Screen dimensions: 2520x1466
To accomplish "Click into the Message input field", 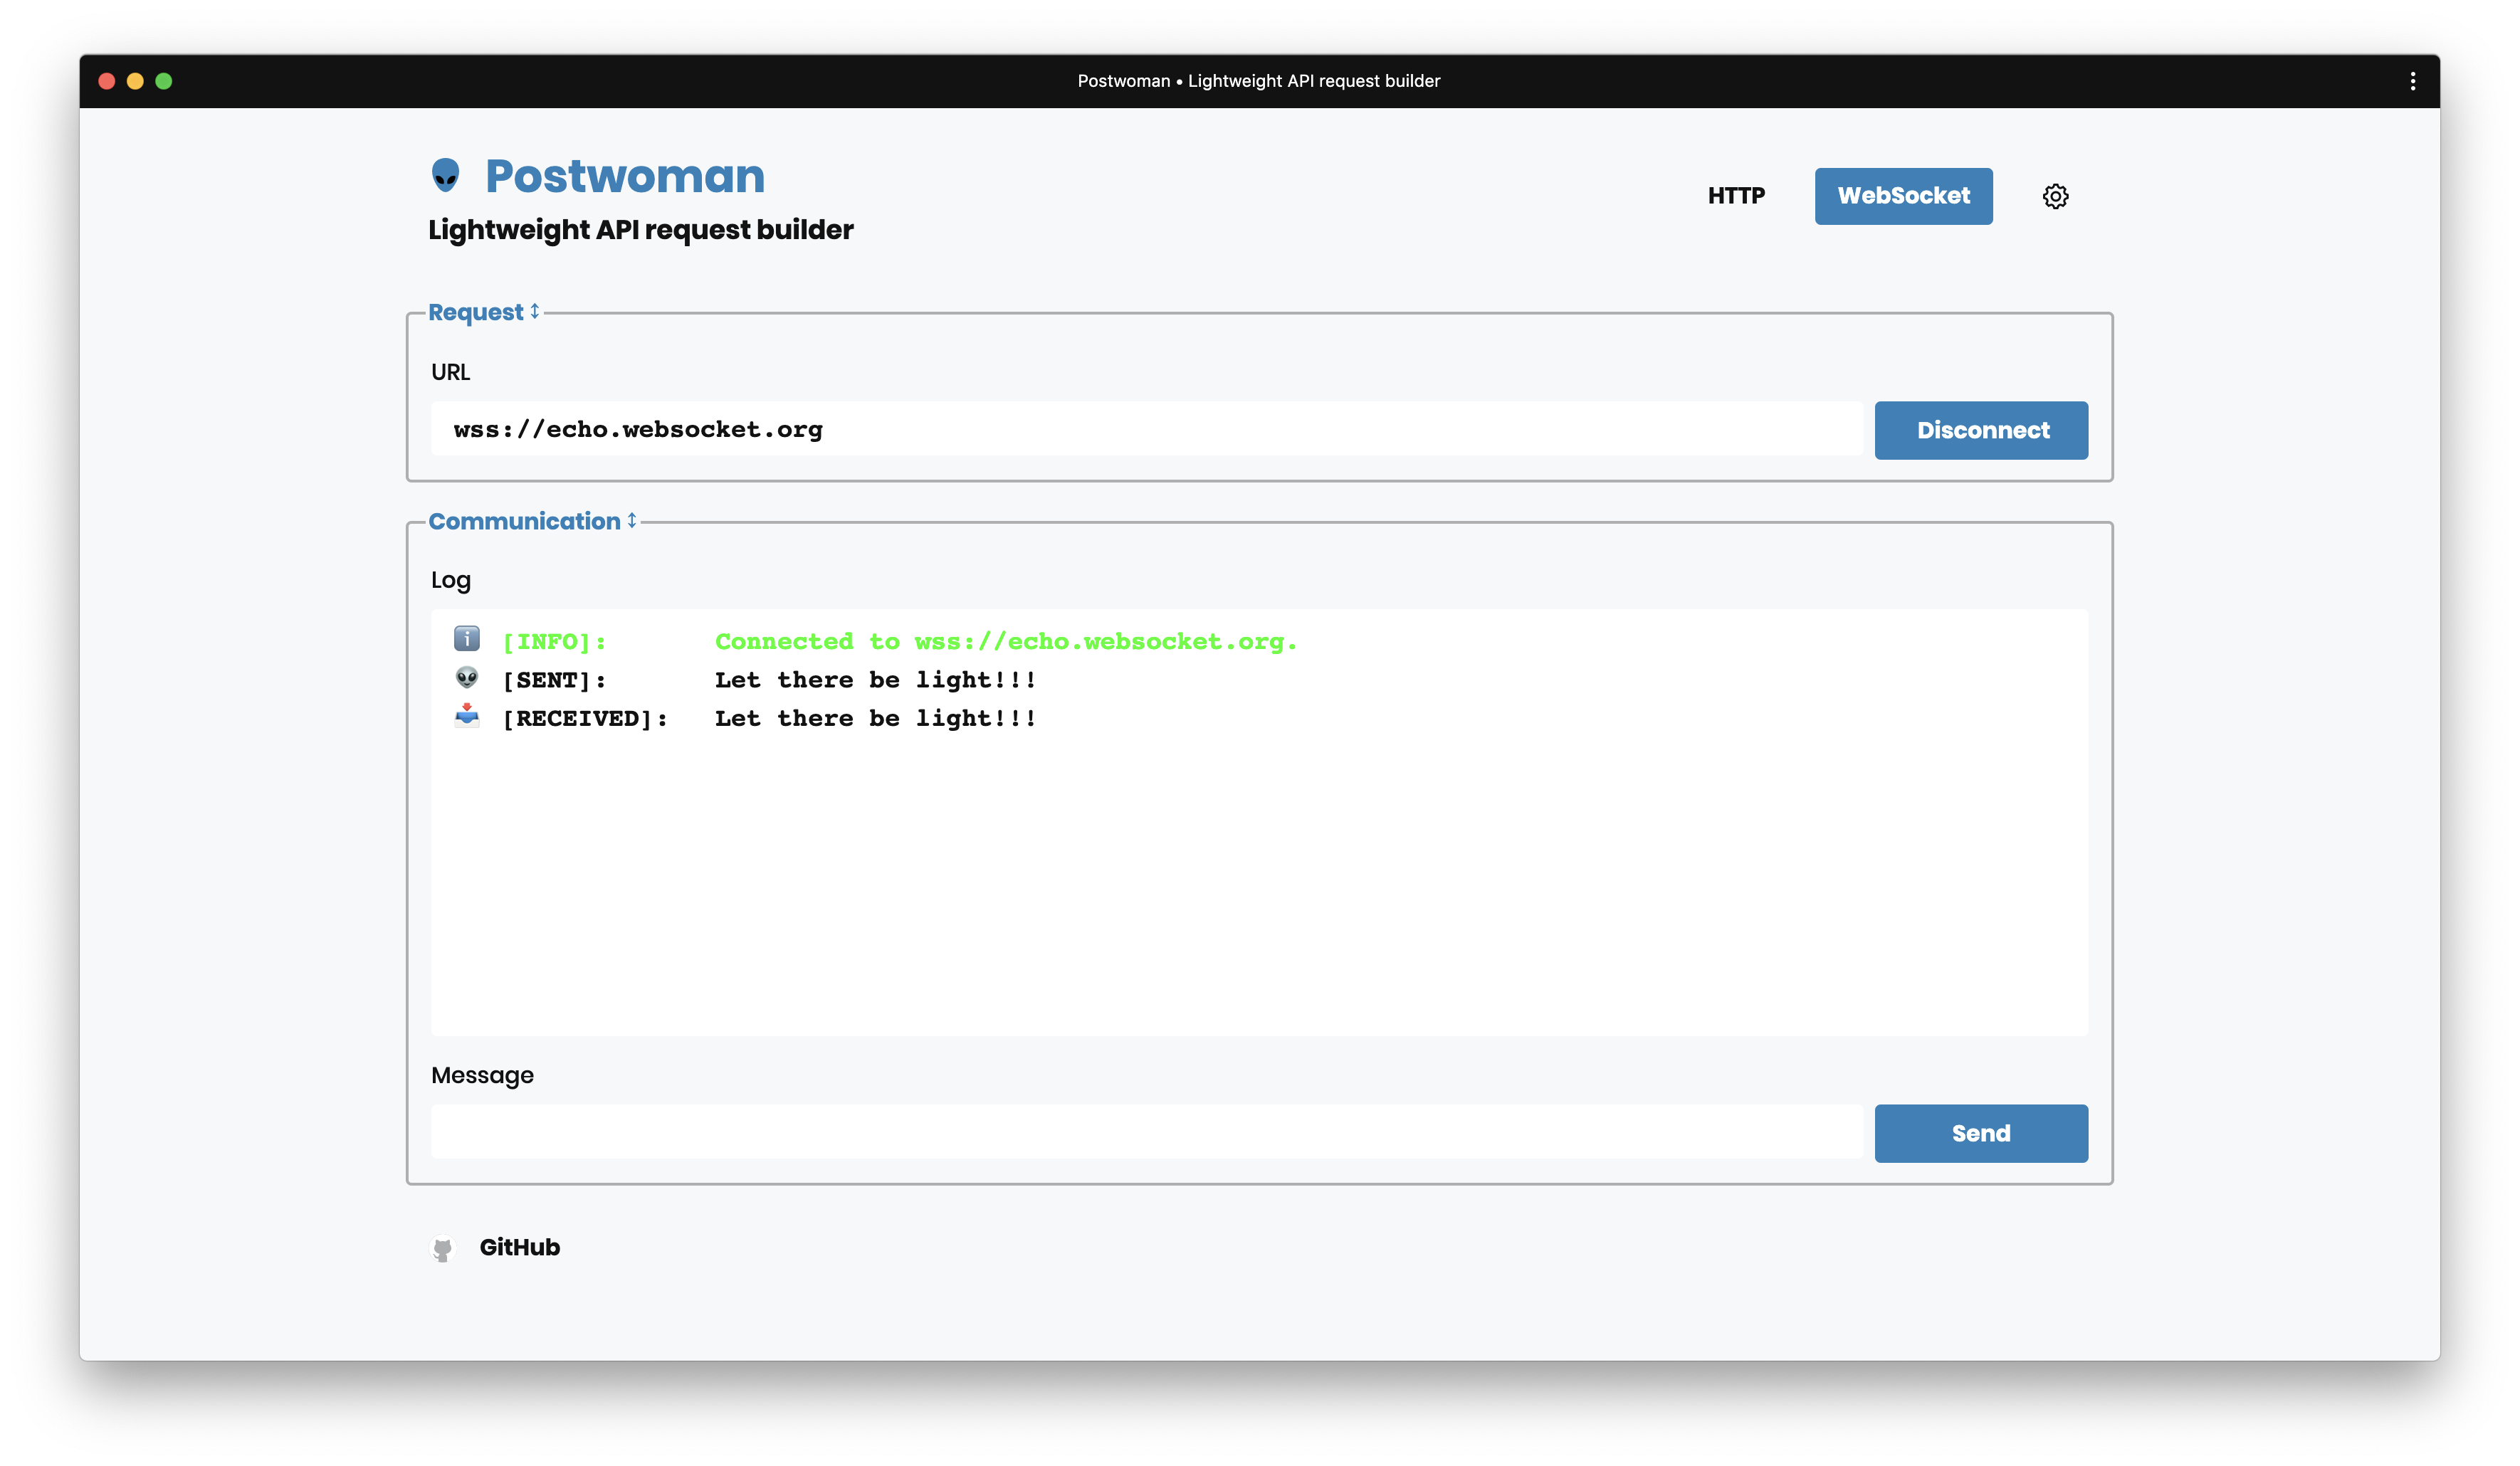I will (1146, 1132).
